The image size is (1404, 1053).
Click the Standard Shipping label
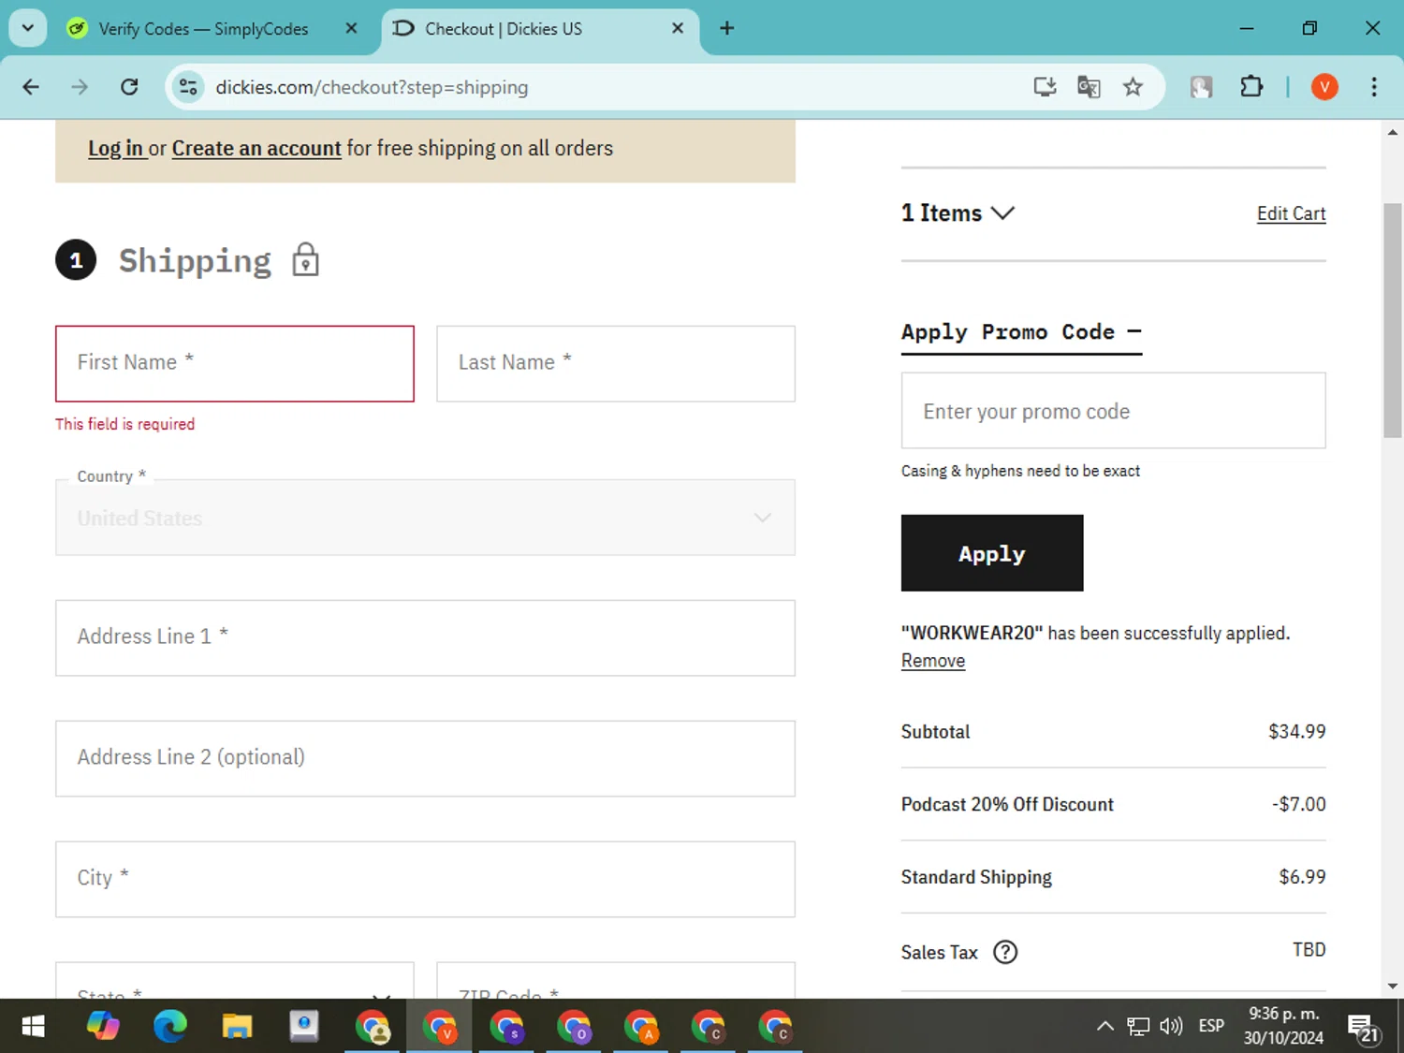[x=976, y=877]
